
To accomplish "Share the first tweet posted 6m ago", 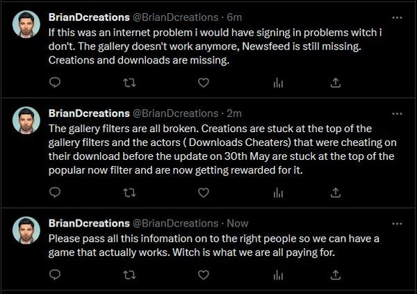I will pyautogui.click(x=336, y=83).
